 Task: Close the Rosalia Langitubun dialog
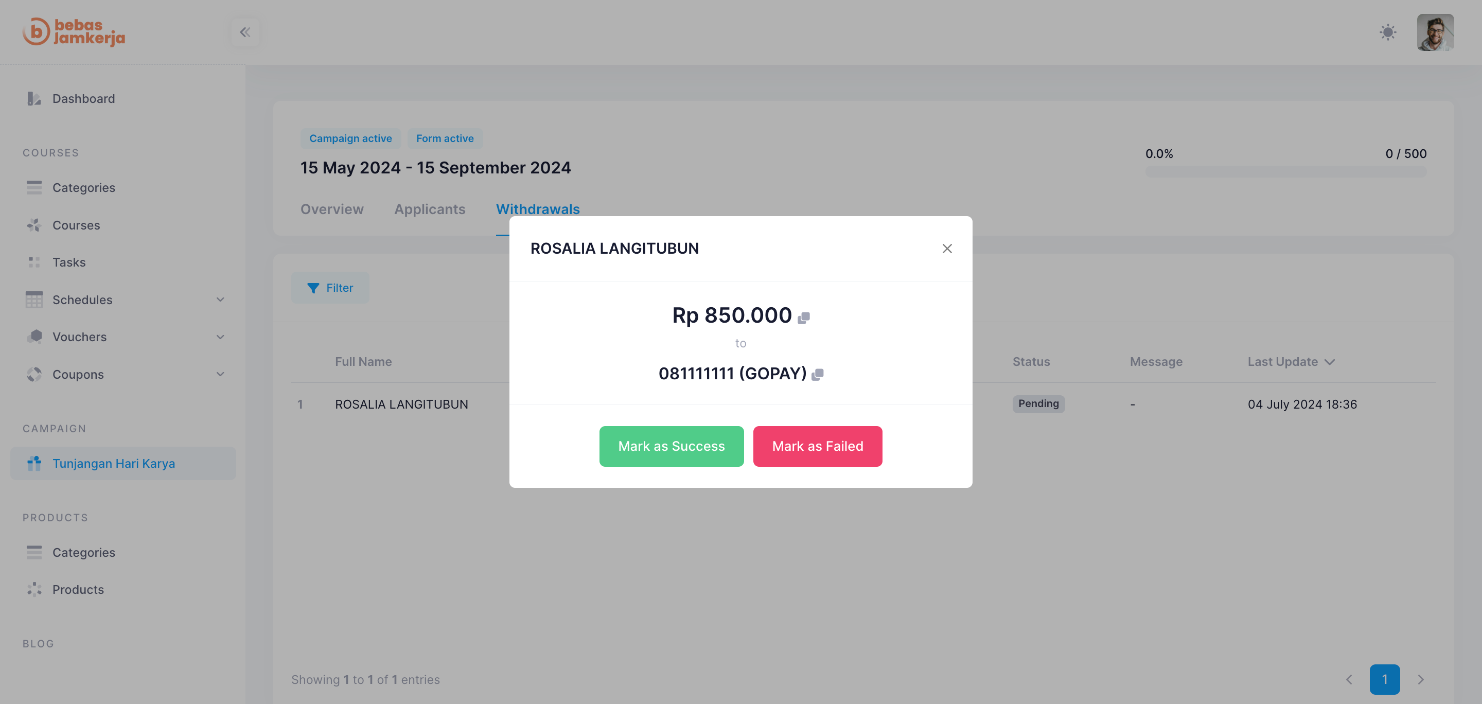[x=947, y=249]
